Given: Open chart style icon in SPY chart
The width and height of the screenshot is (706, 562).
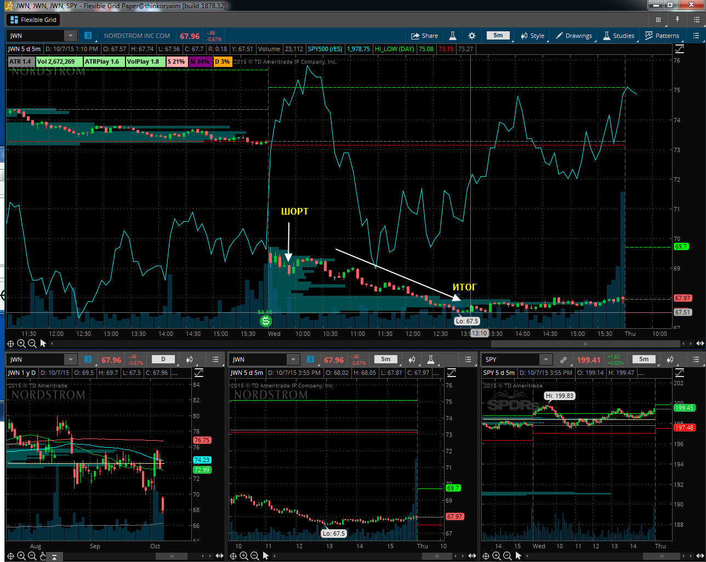Looking at the screenshot, I should [x=670, y=359].
